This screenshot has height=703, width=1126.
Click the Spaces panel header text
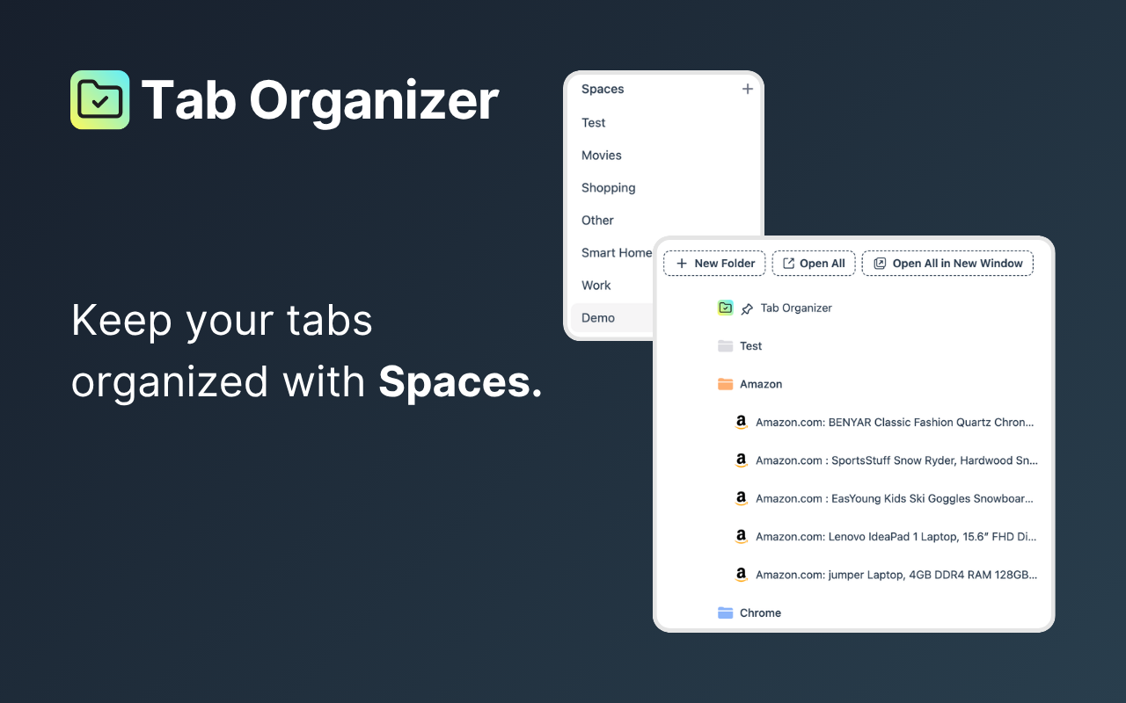click(603, 90)
